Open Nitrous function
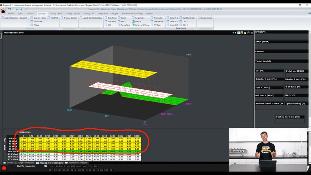Image resolution: width=311 pixels, height=175 pixels. click(136, 21)
